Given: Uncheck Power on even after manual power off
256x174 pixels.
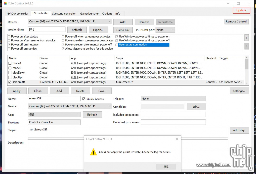Looking at the screenshot, I should (63, 45).
